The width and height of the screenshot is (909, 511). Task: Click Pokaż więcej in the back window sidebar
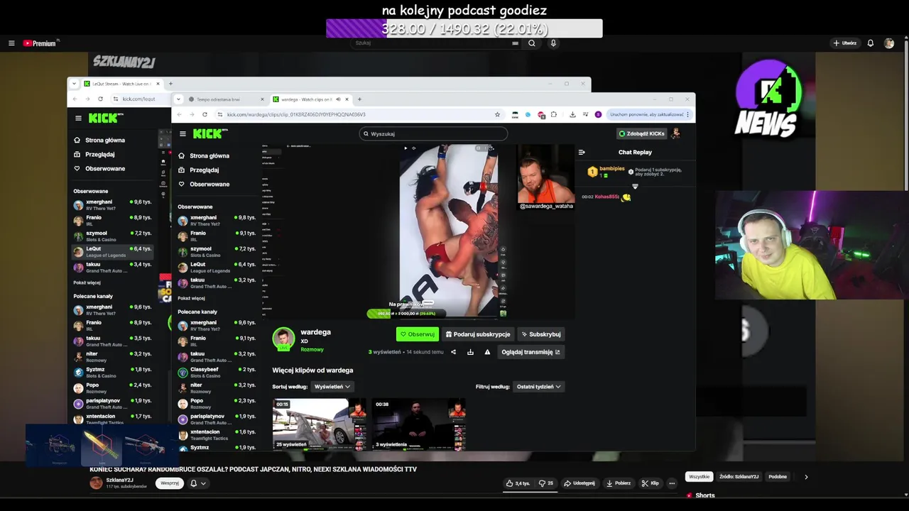click(x=87, y=282)
